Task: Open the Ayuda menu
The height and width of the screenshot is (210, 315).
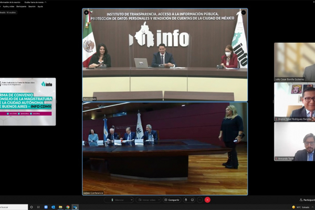Action: pos(40,6)
